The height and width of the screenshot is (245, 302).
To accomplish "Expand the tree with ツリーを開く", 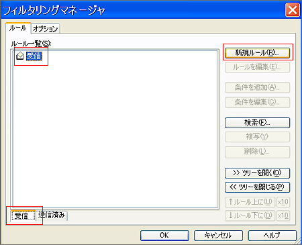I will point(257,173).
